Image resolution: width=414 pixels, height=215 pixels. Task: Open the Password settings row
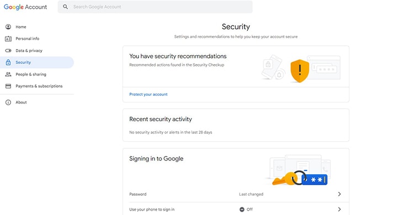[236, 194]
